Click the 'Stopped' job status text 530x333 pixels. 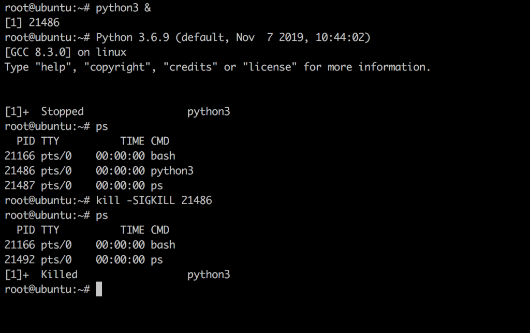(62, 111)
